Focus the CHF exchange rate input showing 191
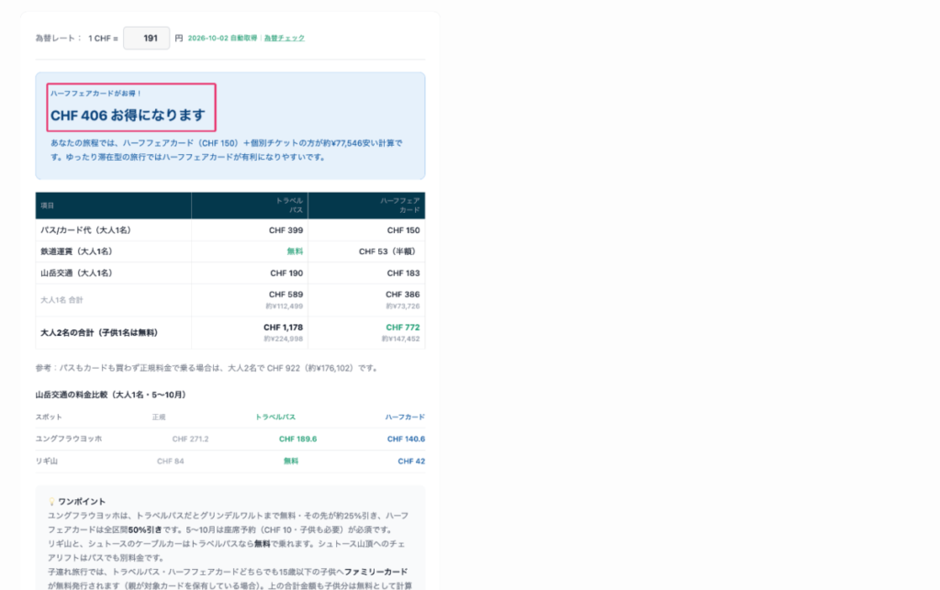Image resolution: width=940 pixels, height=590 pixels. 146,39
